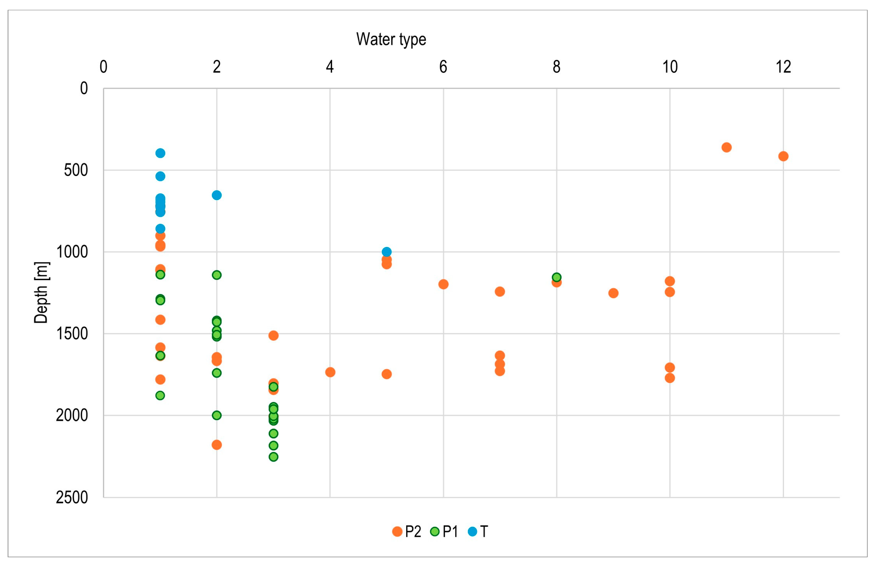Click the lowest orange point at water type 2
This screenshot has width=875, height=568.
pyautogui.click(x=216, y=445)
